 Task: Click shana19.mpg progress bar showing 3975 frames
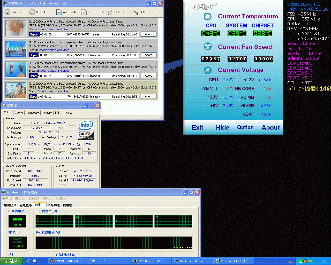(84, 55)
